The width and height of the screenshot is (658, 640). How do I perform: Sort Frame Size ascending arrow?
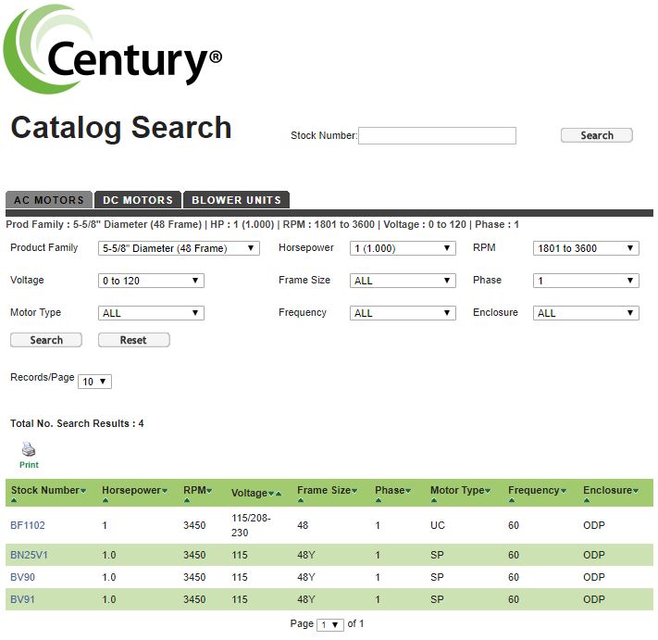[301, 500]
